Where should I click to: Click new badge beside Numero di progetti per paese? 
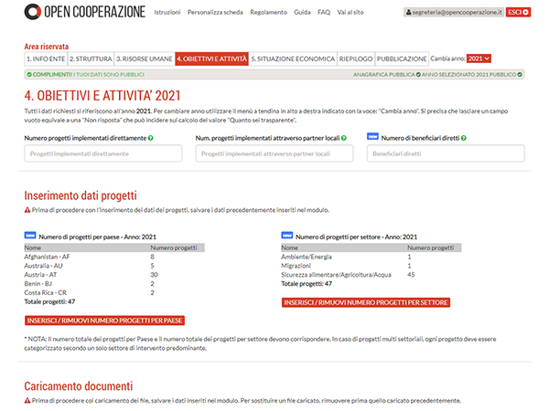click(x=30, y=236)
